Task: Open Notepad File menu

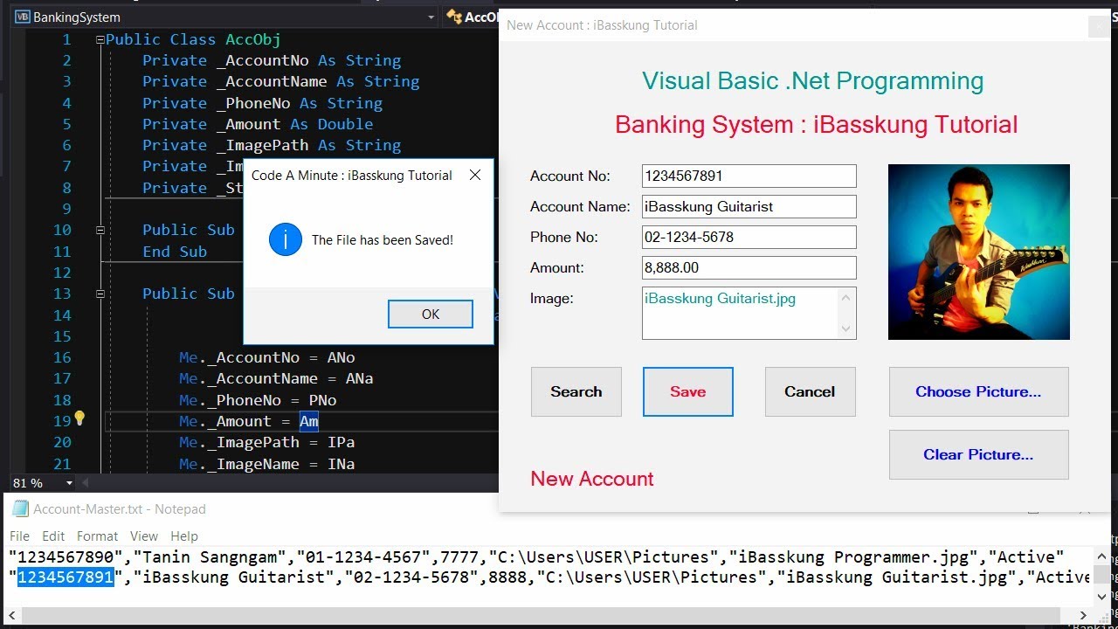Action: 19,536
